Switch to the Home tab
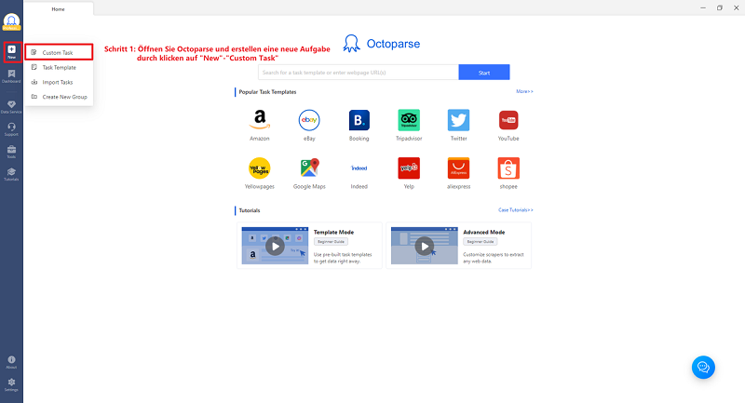745x403 pixels. pos(58,9)
